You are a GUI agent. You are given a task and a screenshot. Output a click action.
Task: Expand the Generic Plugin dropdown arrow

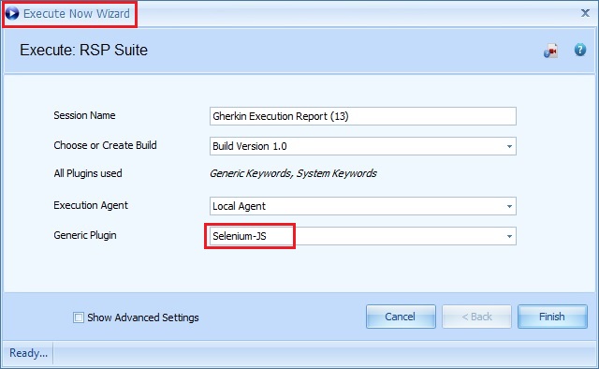[x=509, y=236]
